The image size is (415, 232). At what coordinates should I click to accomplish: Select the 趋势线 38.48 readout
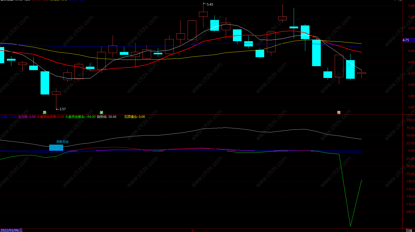pyautogui.click(x=107, y=117)
